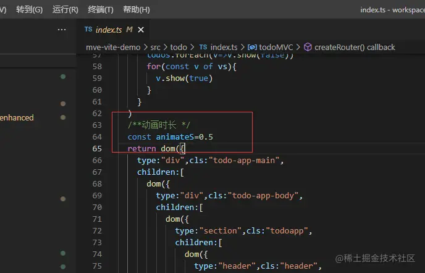Screen dimensions: 425x273
Task: Expand breadcrumb chevron after todoMVC
Action: coord(298,47)
